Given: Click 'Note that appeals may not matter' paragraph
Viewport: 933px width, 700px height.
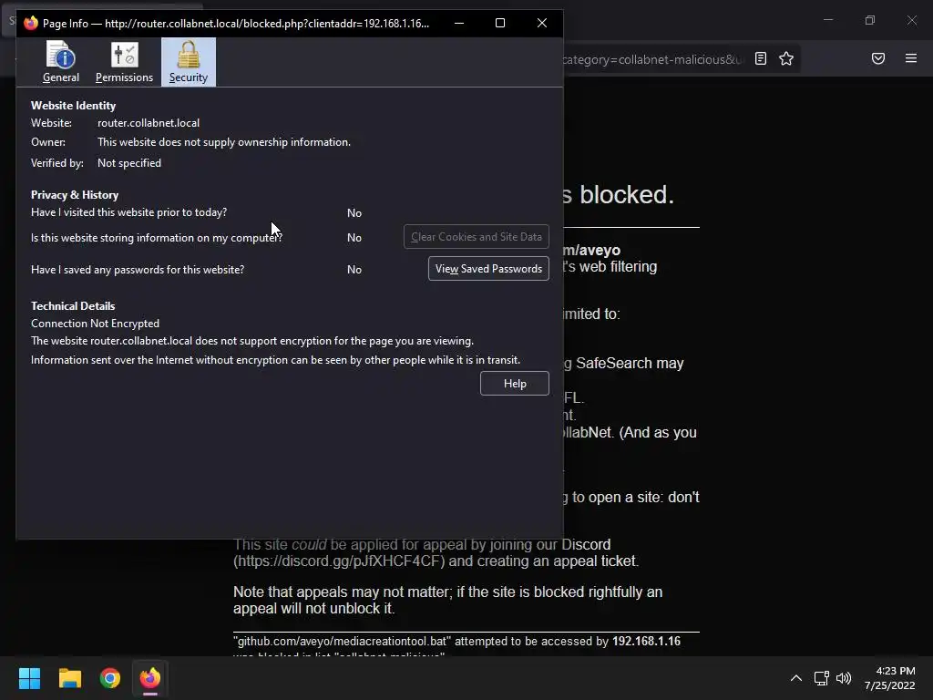Looking at the screenshot, I should coord(447,600).
